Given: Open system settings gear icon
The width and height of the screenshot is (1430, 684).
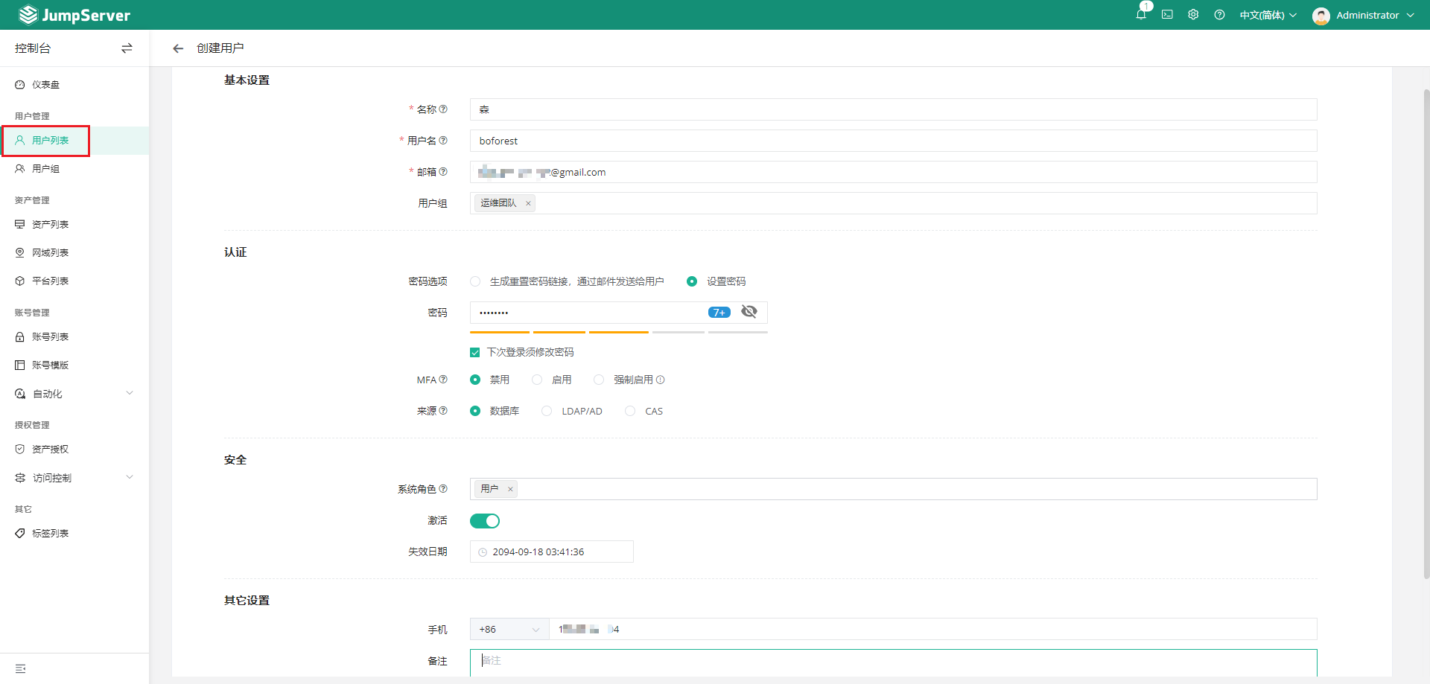Looking at the screenshot, I should (x=1193, y=15).
